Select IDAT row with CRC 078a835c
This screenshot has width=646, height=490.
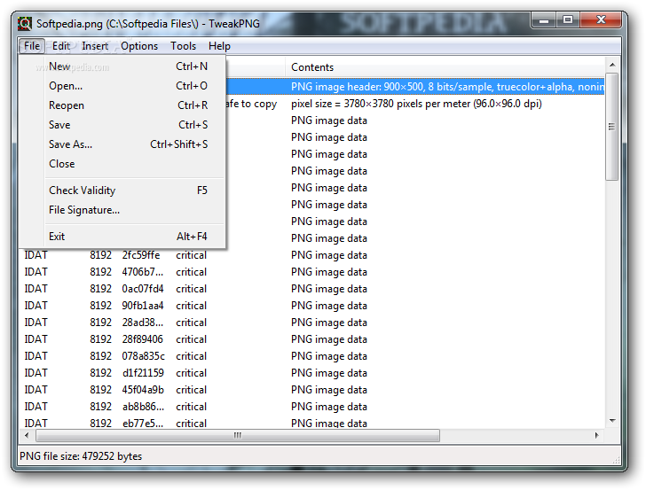point(311,356)
